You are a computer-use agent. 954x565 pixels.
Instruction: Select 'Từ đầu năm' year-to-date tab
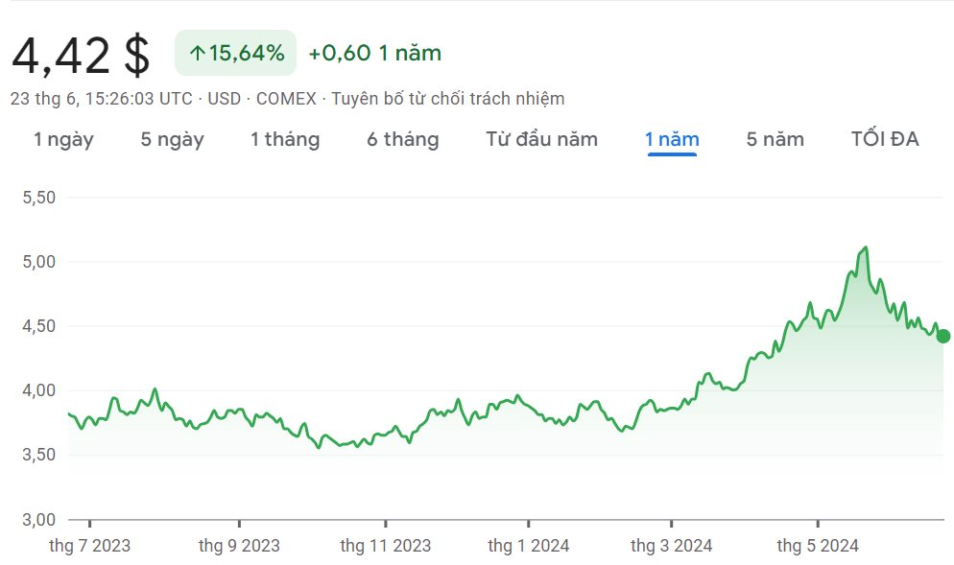coord(541,139)
